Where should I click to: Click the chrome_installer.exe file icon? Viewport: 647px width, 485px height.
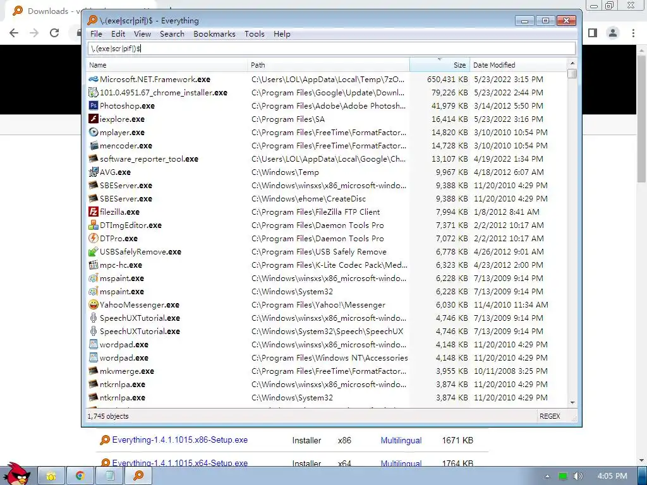(94, 92)
